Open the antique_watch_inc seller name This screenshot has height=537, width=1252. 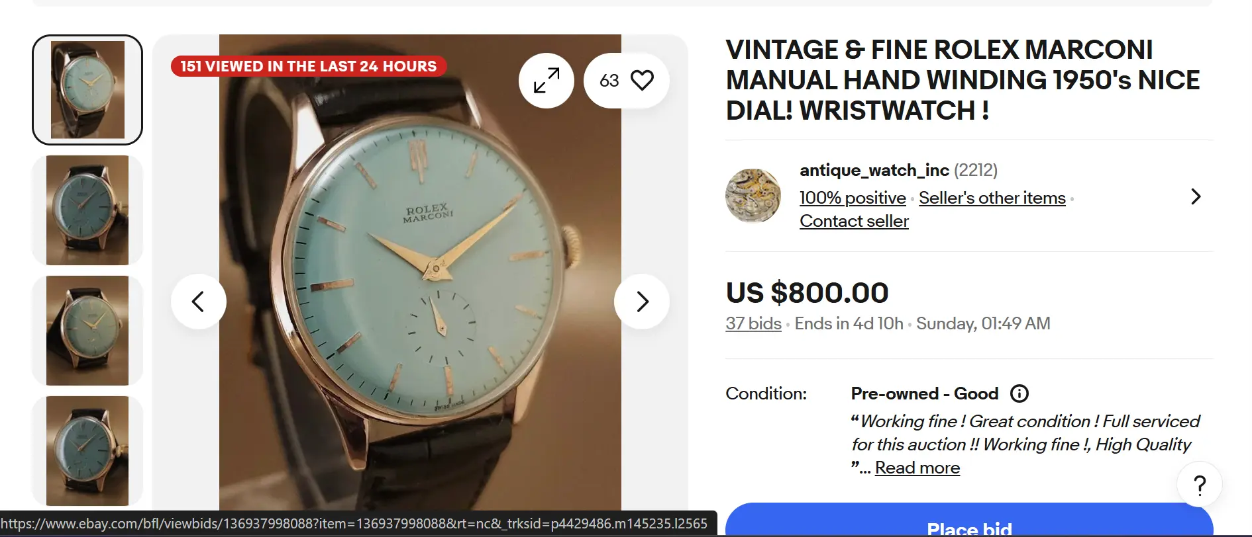pyautogui.click(x=874, y=170)
